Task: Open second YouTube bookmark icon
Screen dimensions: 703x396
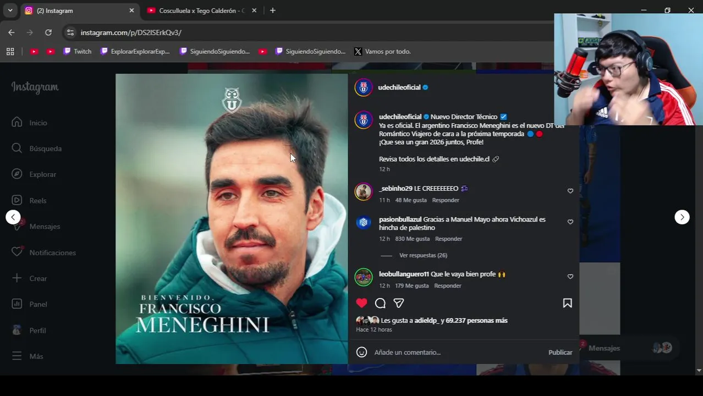Action: (x=51, y=52)
